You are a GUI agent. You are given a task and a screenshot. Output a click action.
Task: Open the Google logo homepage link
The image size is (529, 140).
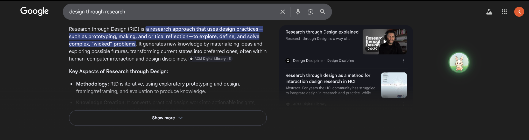coord(34,11)
